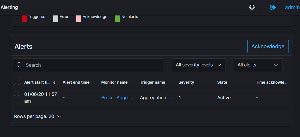
Task: Click the gray Error legend swatch
Action: [x=56, y=18]
